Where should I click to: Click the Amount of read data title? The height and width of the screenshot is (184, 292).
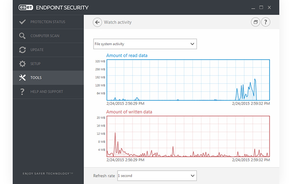(127, 56)
